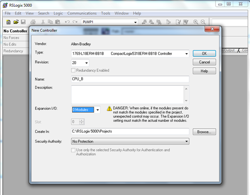Click the Description scrollbar up arrow
The image size is (250, 195).
[x=186, y=89]
